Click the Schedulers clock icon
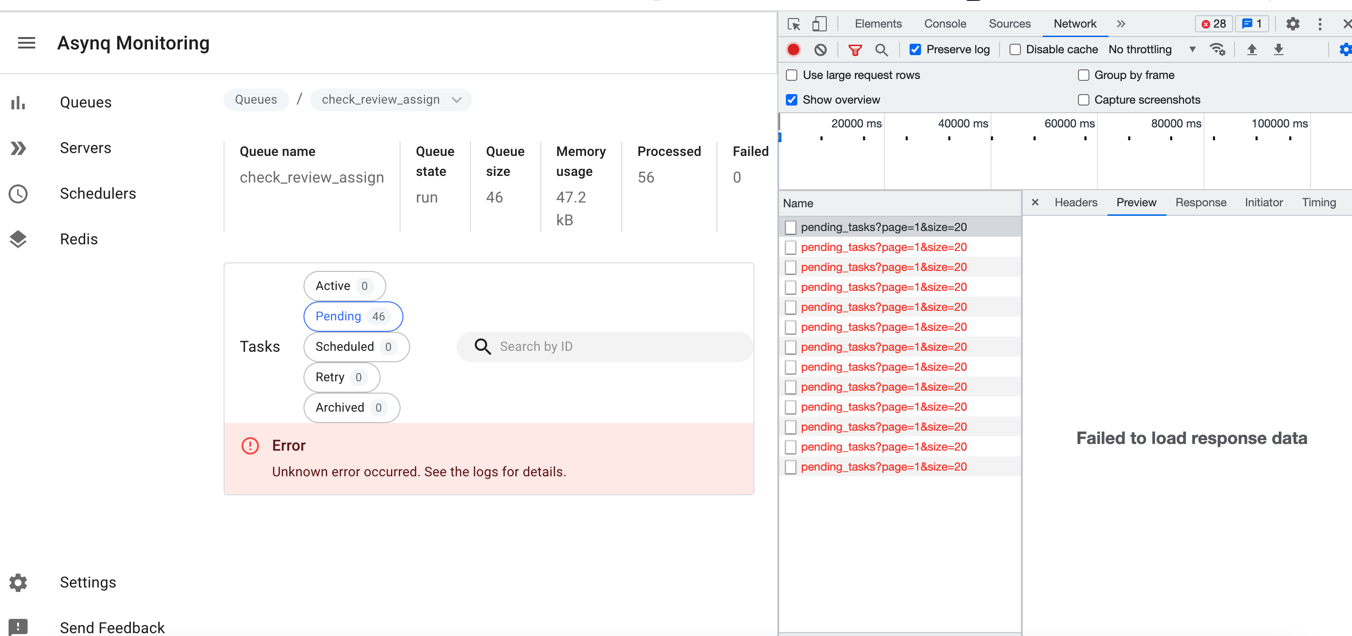 19,194
